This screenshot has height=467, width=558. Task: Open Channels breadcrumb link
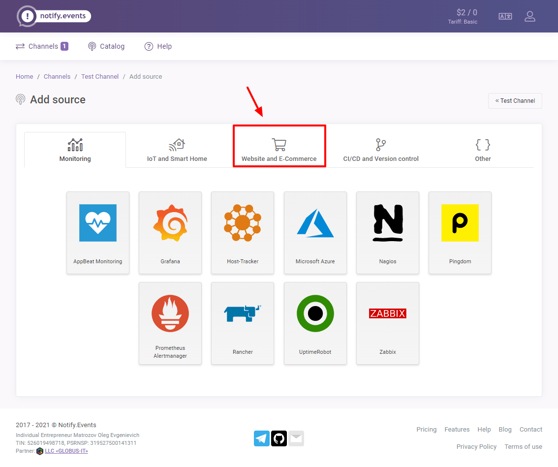(57, 77)
